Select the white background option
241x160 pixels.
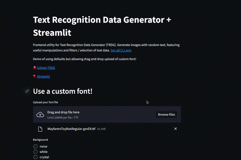(35, 152)
